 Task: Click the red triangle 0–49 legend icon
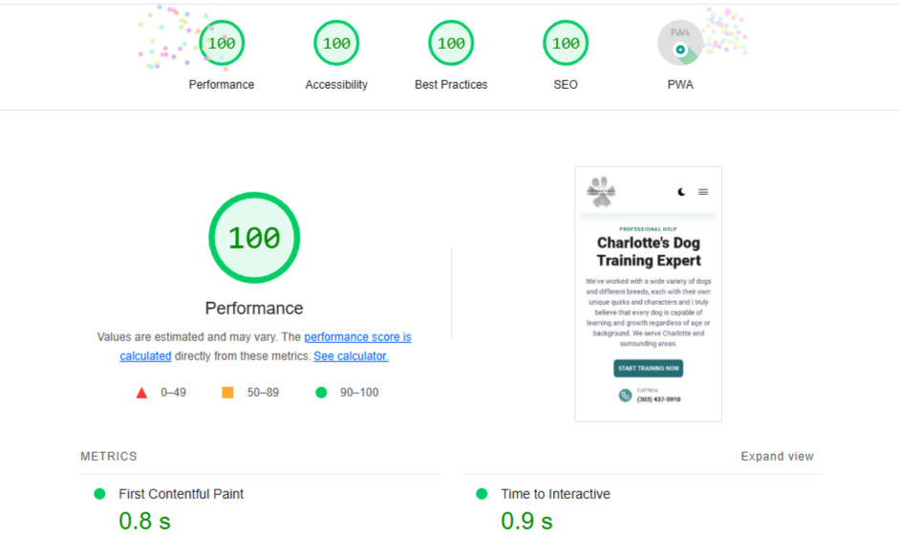(141, 393)
